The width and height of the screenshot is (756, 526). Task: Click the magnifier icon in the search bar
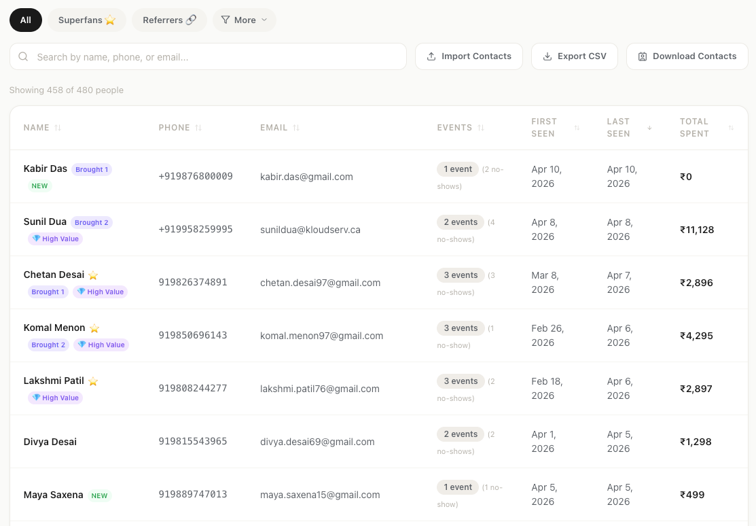tap(23, 56)
